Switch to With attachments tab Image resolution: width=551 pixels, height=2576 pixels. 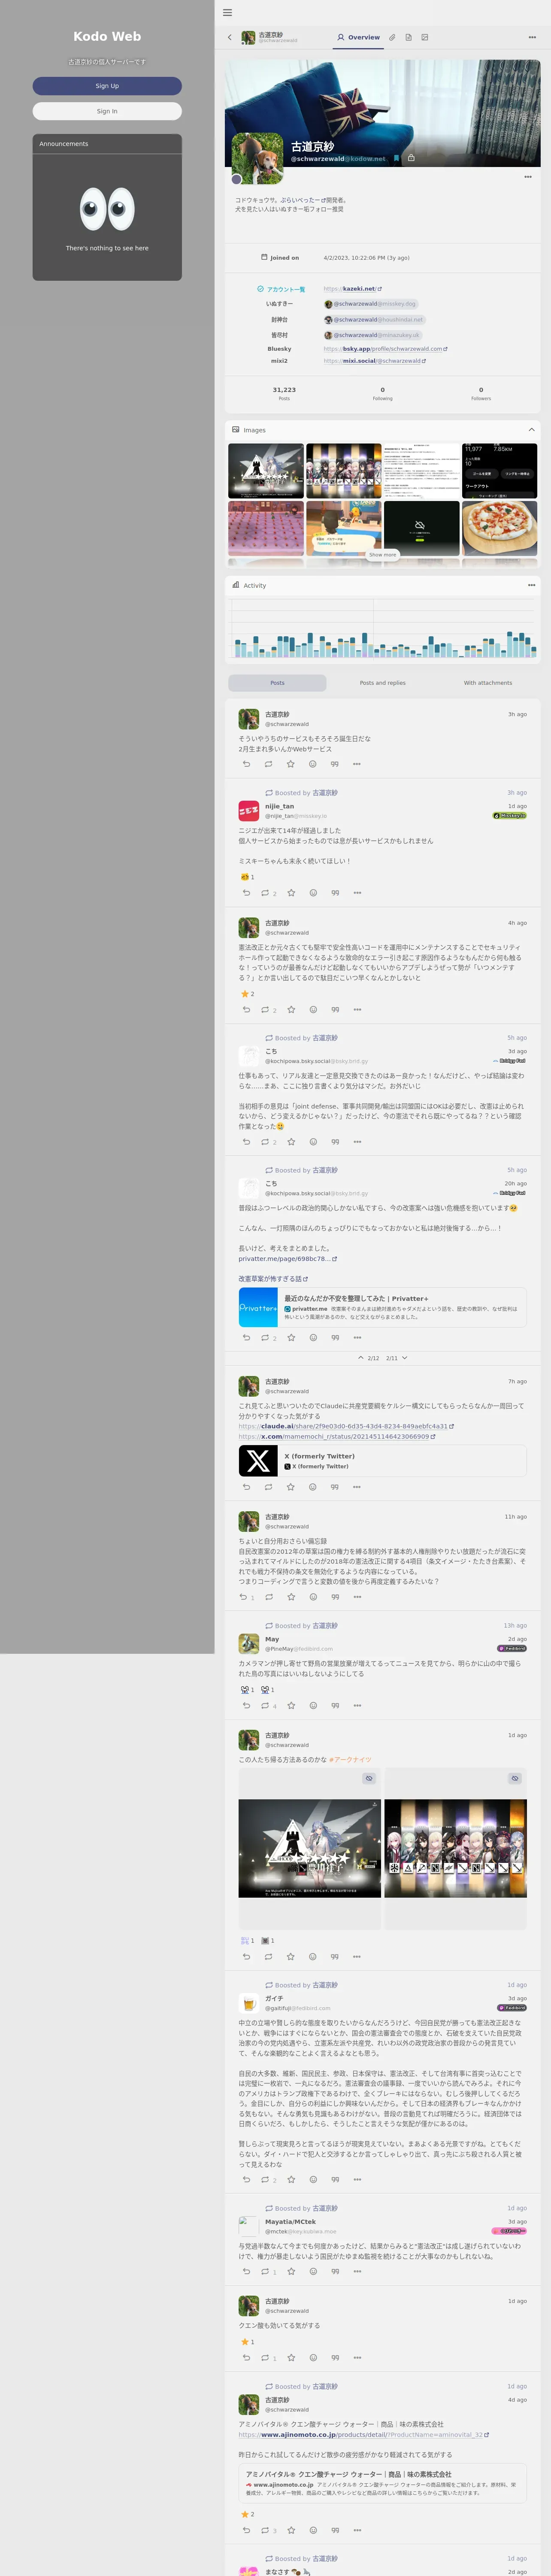tap(488, 683)
